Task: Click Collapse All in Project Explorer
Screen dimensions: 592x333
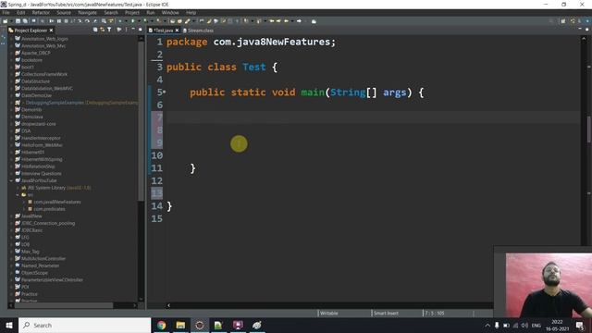Action: point(95,30)
